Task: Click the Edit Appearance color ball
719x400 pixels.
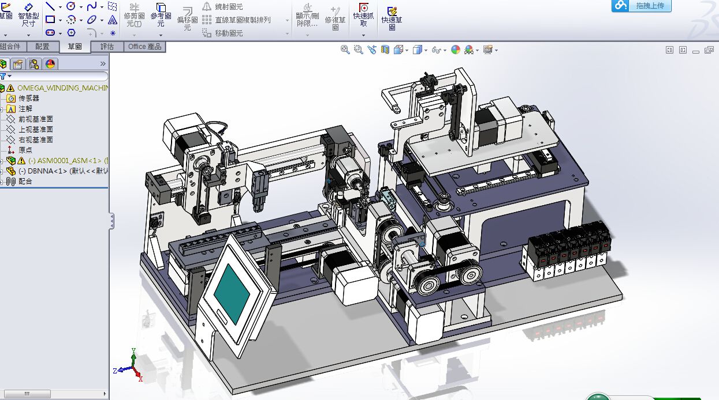Action: tap(456, 50)
